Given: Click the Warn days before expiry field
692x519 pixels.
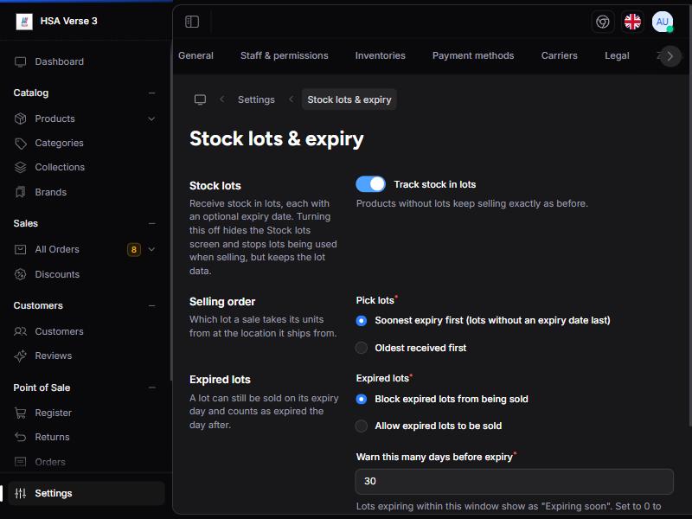Looking at the screenshot, I should click(514, 481).
